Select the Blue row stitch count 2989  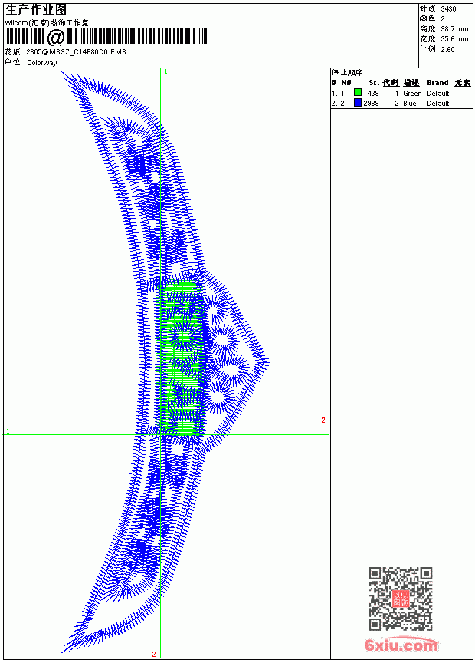pos(371,104)
